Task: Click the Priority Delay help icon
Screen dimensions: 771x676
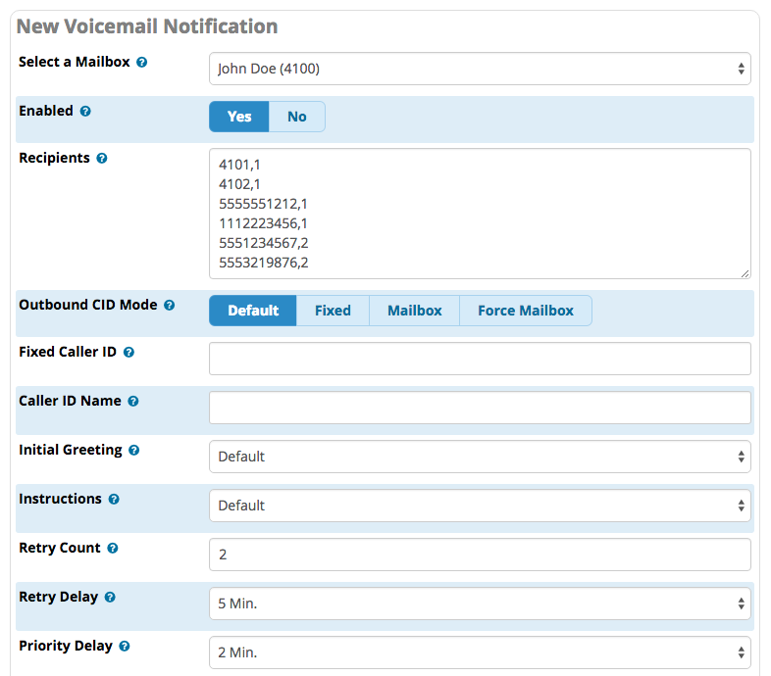Action: [125, 646]
